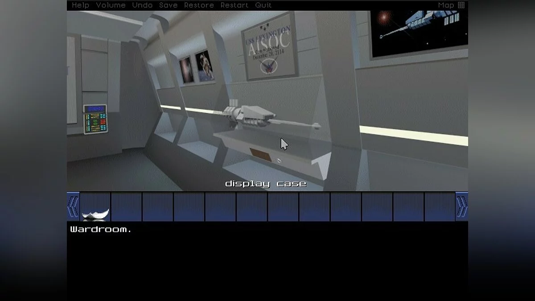Open the Volume menu

111,5
